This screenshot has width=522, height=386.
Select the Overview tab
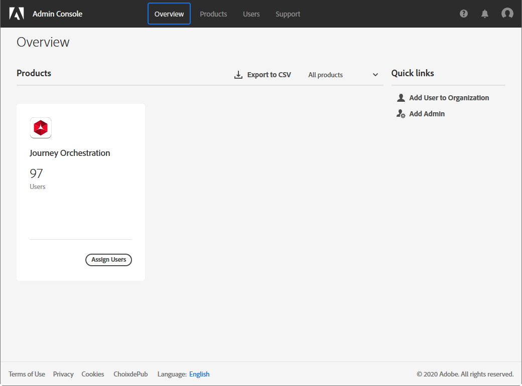[x=169, y=14]
